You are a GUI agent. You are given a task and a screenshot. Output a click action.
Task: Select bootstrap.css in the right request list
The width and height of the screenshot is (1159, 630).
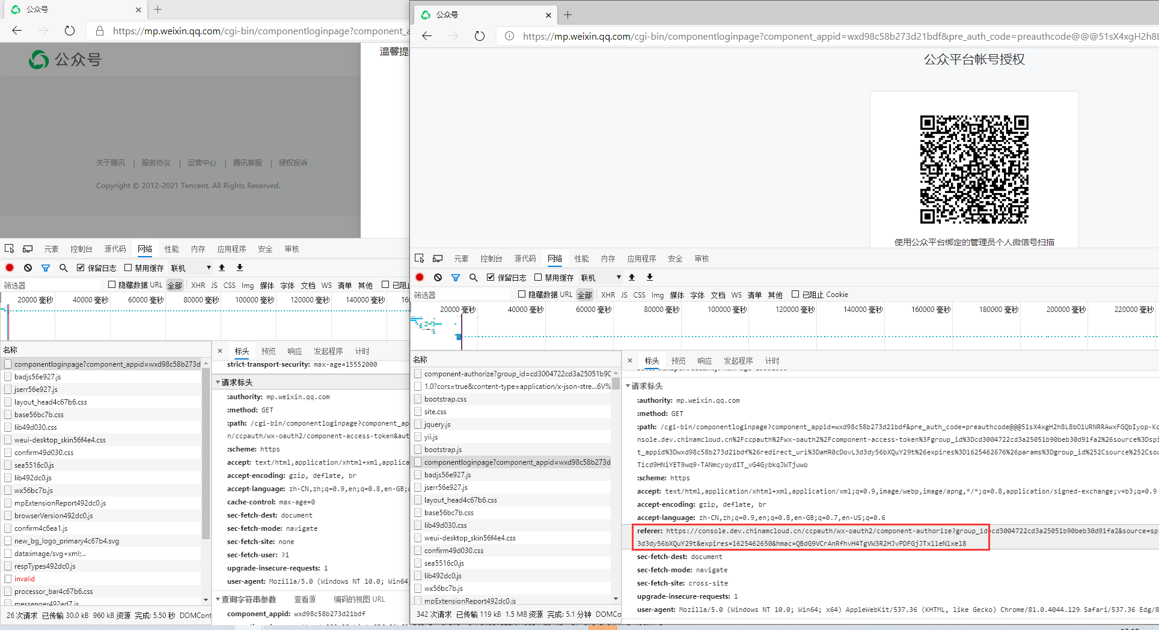point(445,399)
